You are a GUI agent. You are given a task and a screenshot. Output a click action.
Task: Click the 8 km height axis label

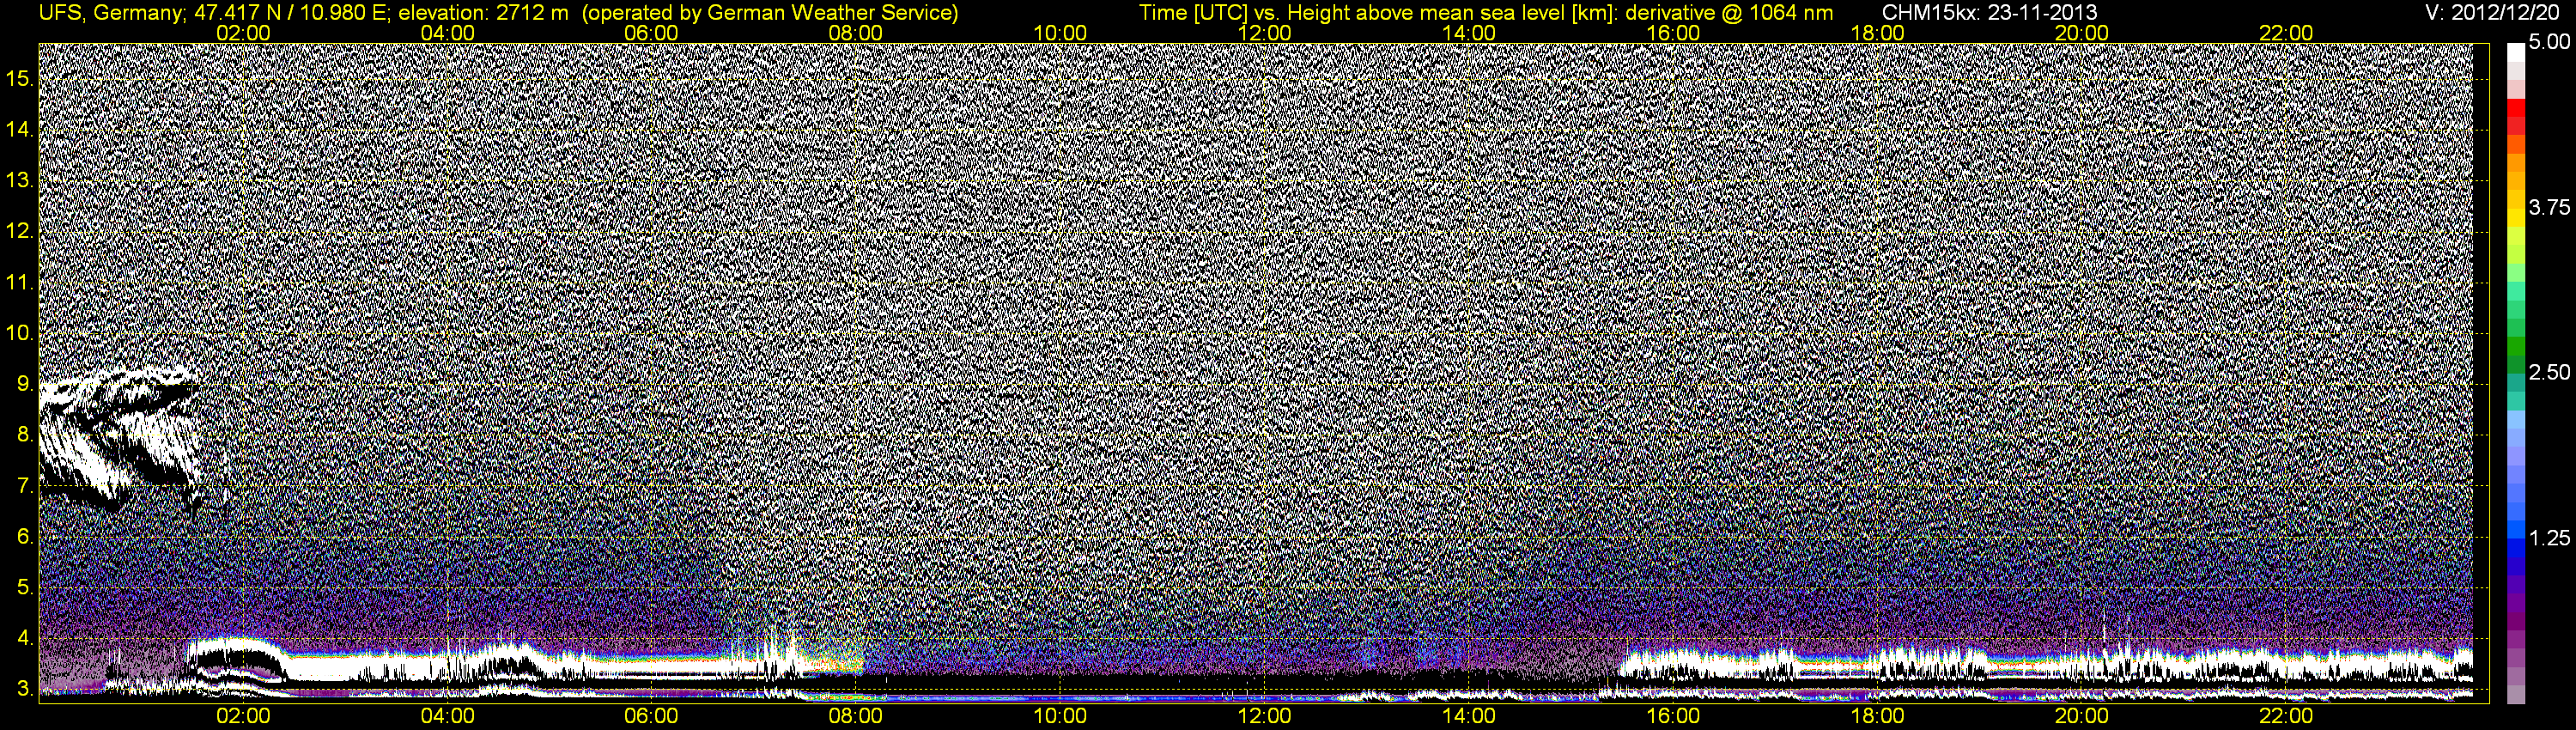[24, 435]
